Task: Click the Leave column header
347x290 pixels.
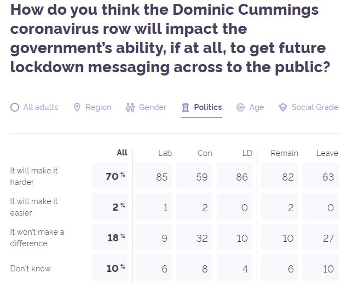Action: pyautogui.click(x=327, y=153)
